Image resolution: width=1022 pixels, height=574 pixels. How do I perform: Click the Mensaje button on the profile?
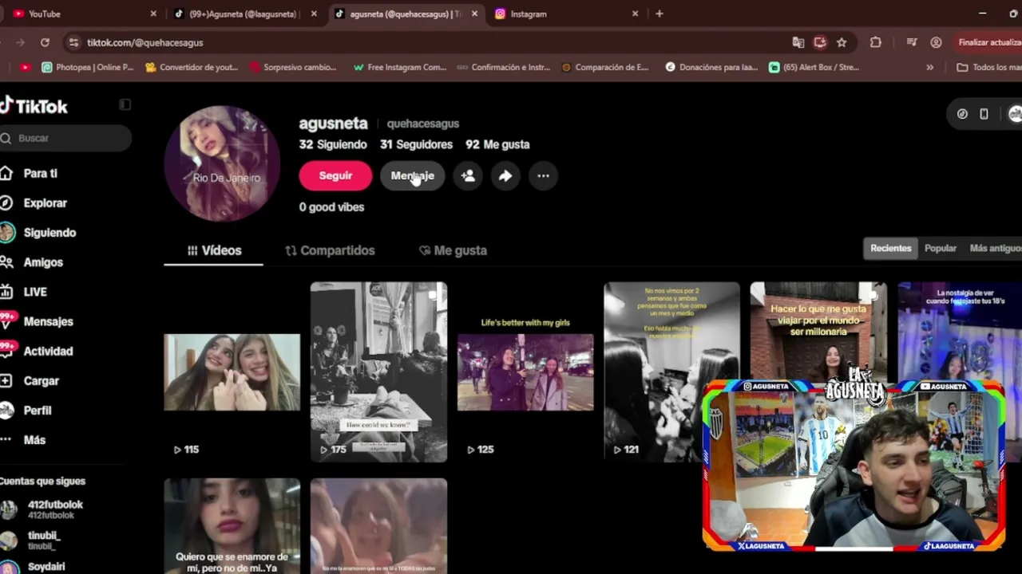point(412,175)
